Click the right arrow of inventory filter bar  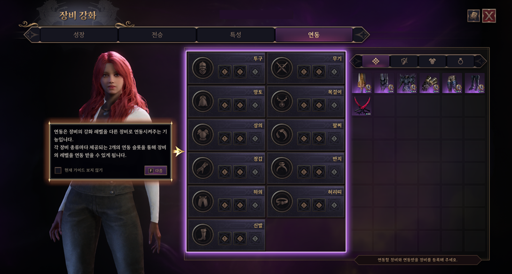[x=480, y=61]
